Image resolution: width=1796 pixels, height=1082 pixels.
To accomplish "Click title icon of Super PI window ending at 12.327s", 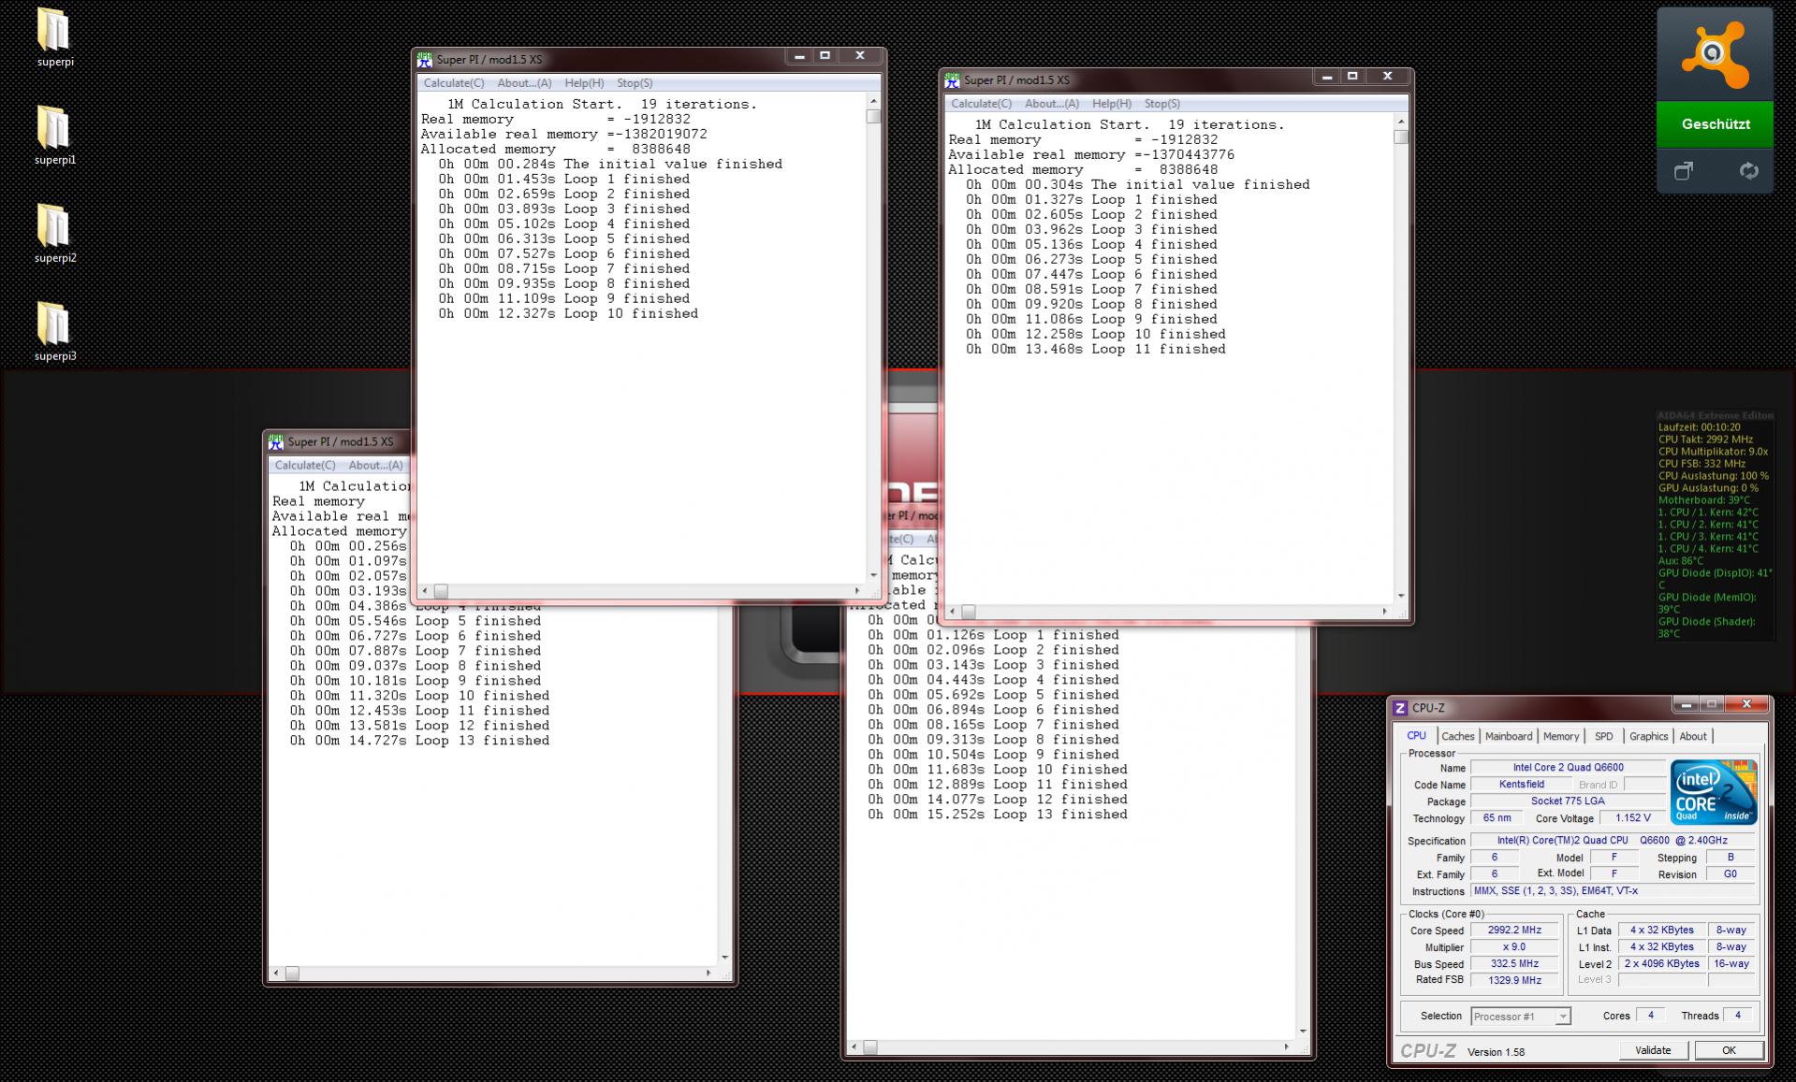I will [x=425, y=59].
